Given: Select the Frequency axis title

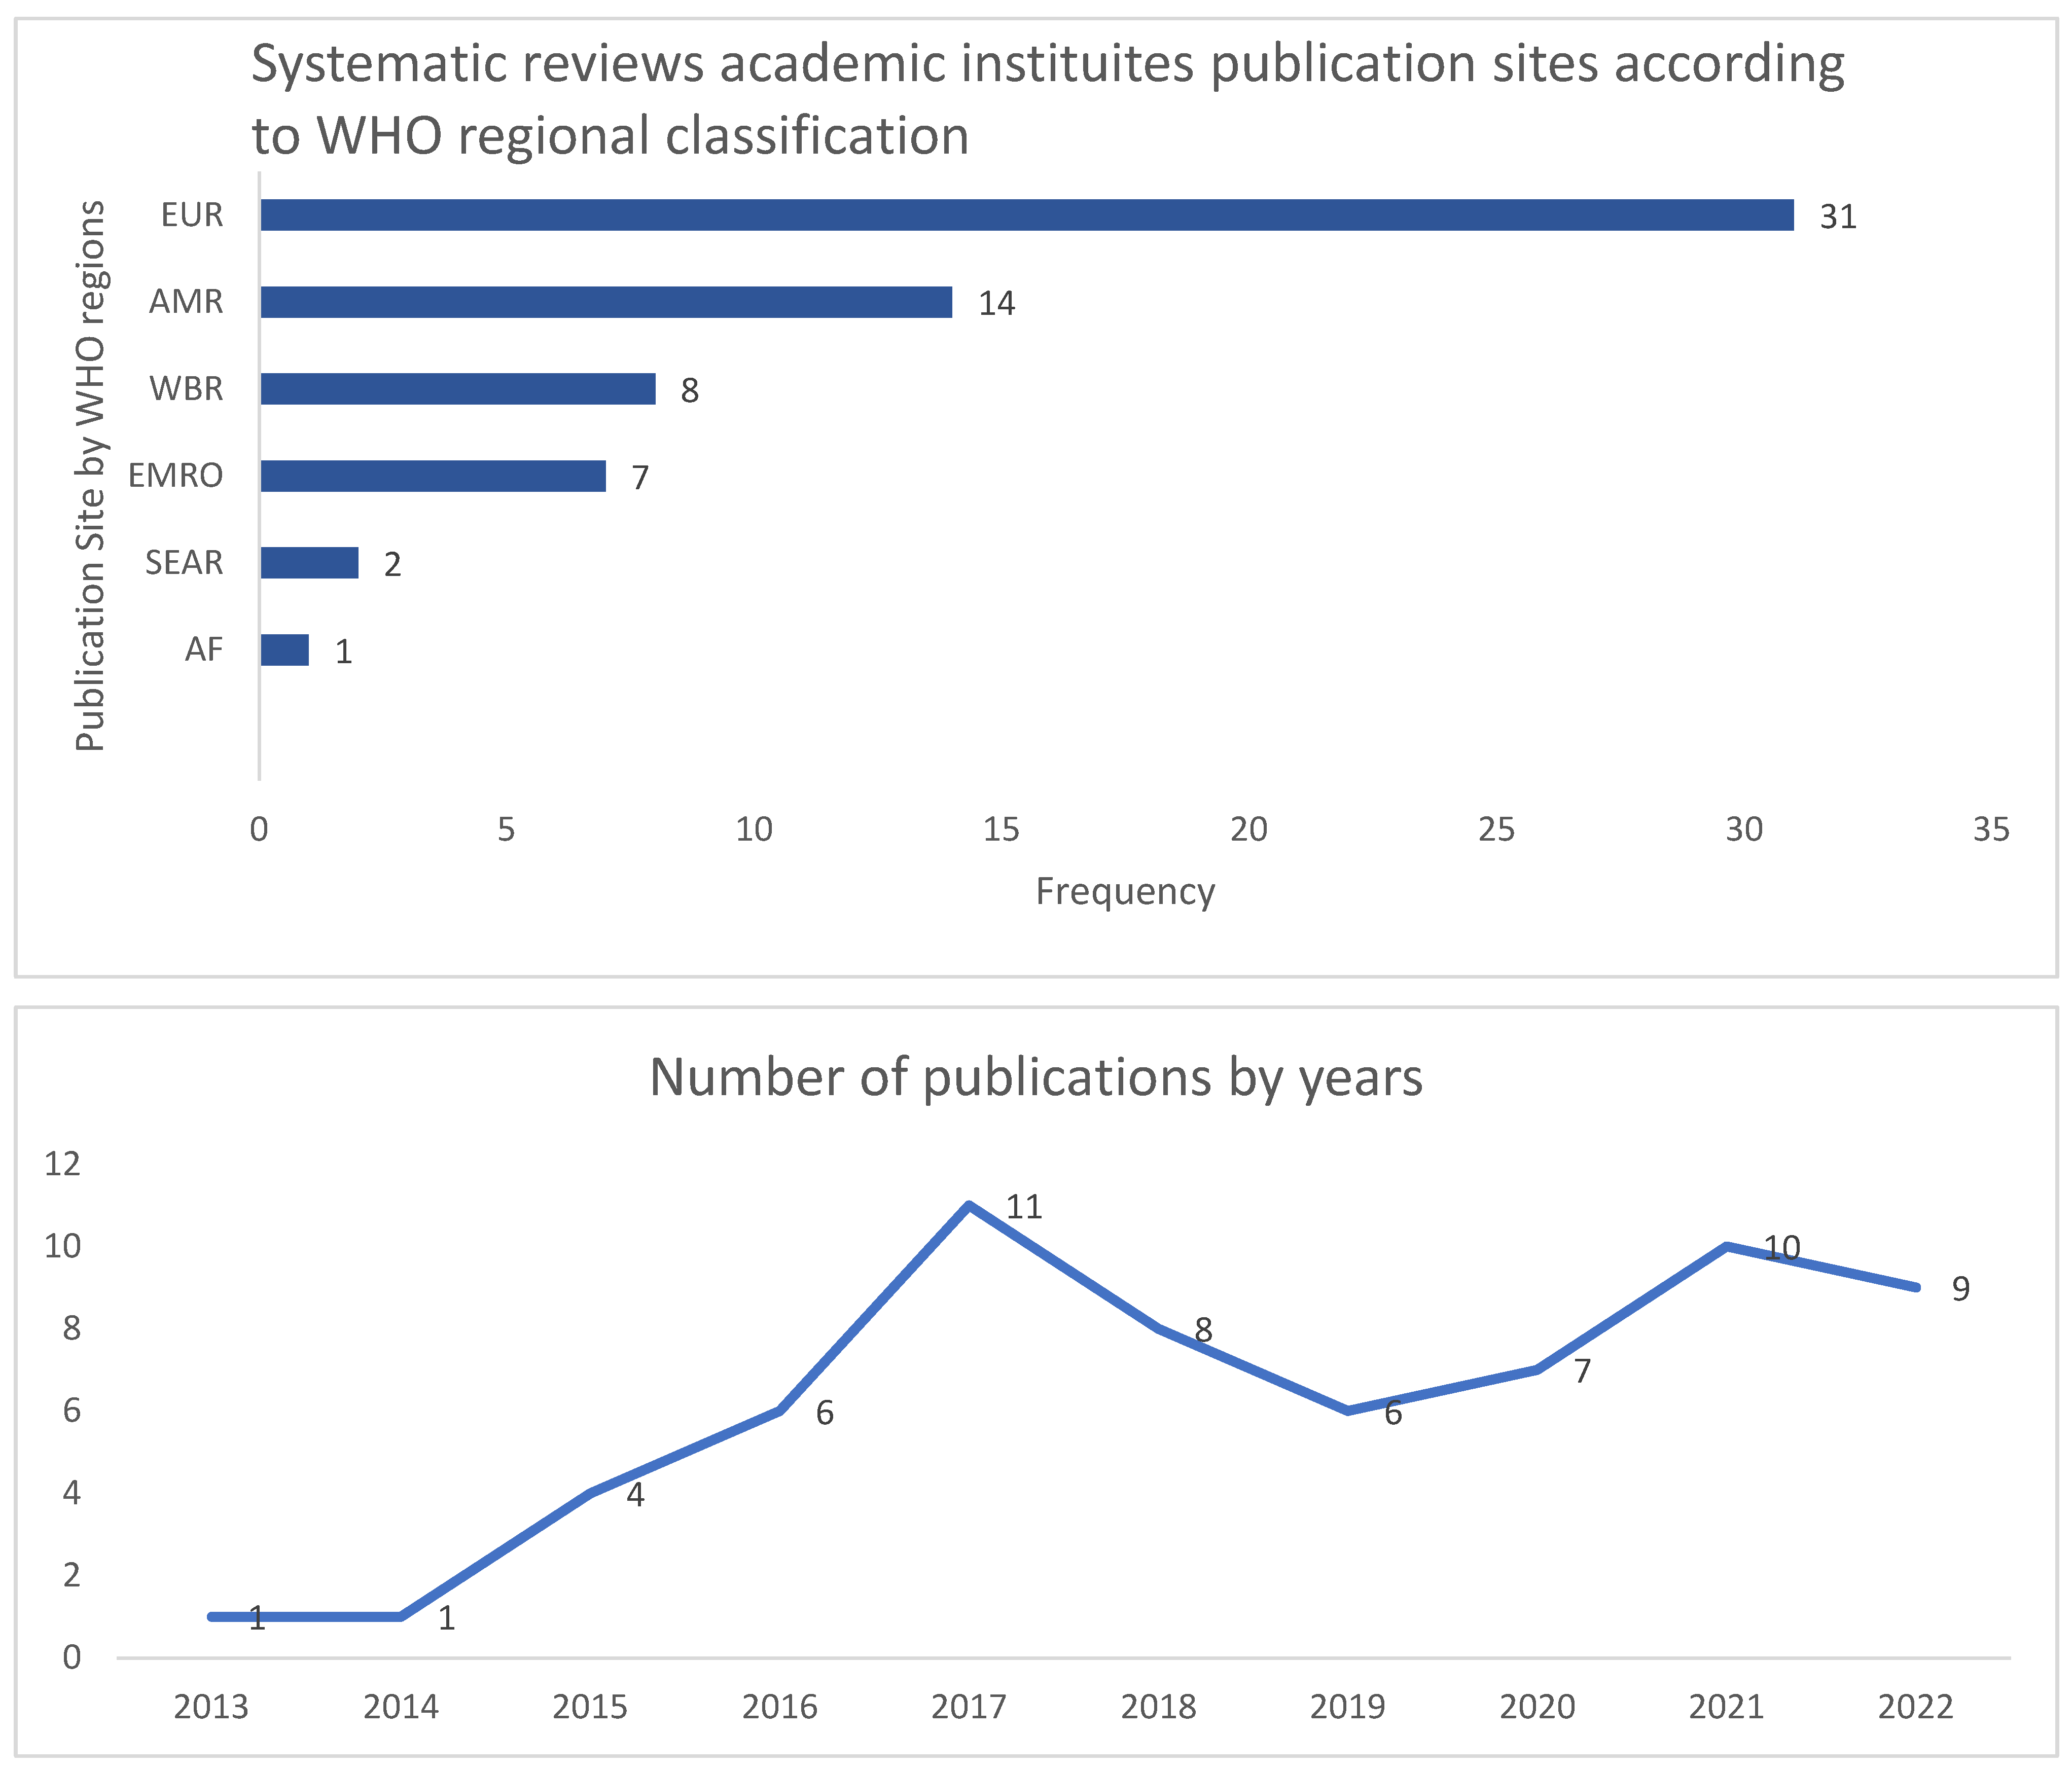Looking at the screenshot, I should [1125, 891].
